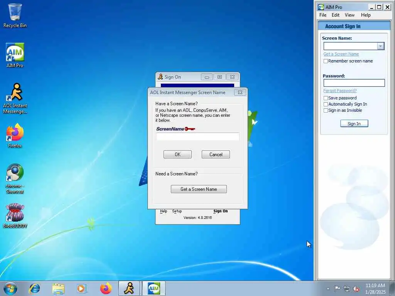395x296 pixels.
Task: Click the running man icon in Sign On title bar
Action: coord(160,77)
